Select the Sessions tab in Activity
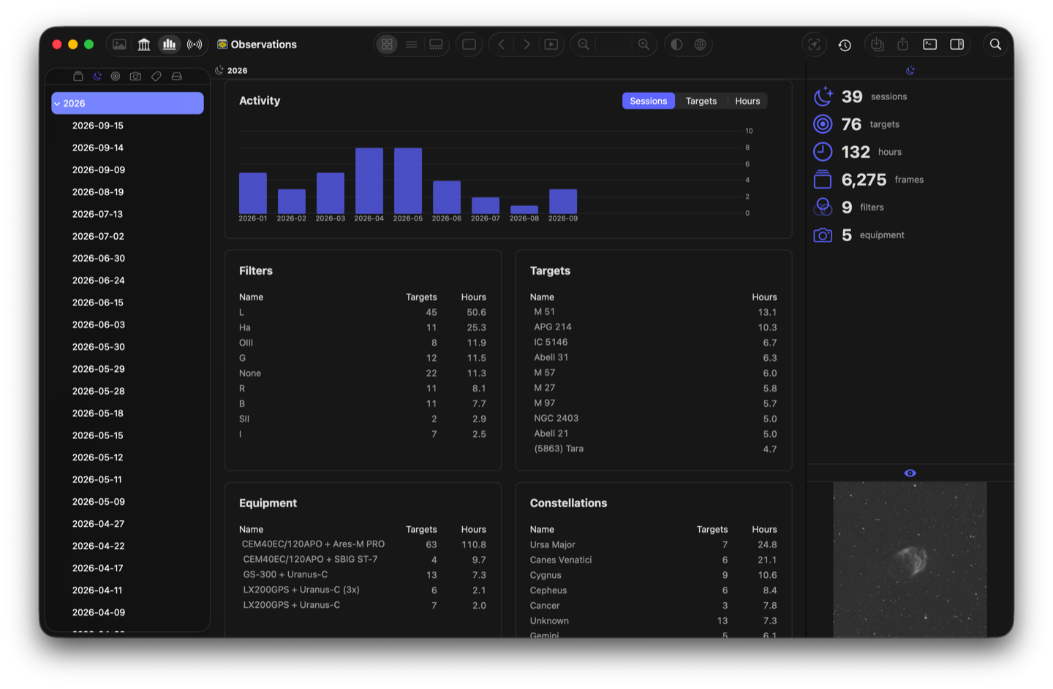 point(649,101)
